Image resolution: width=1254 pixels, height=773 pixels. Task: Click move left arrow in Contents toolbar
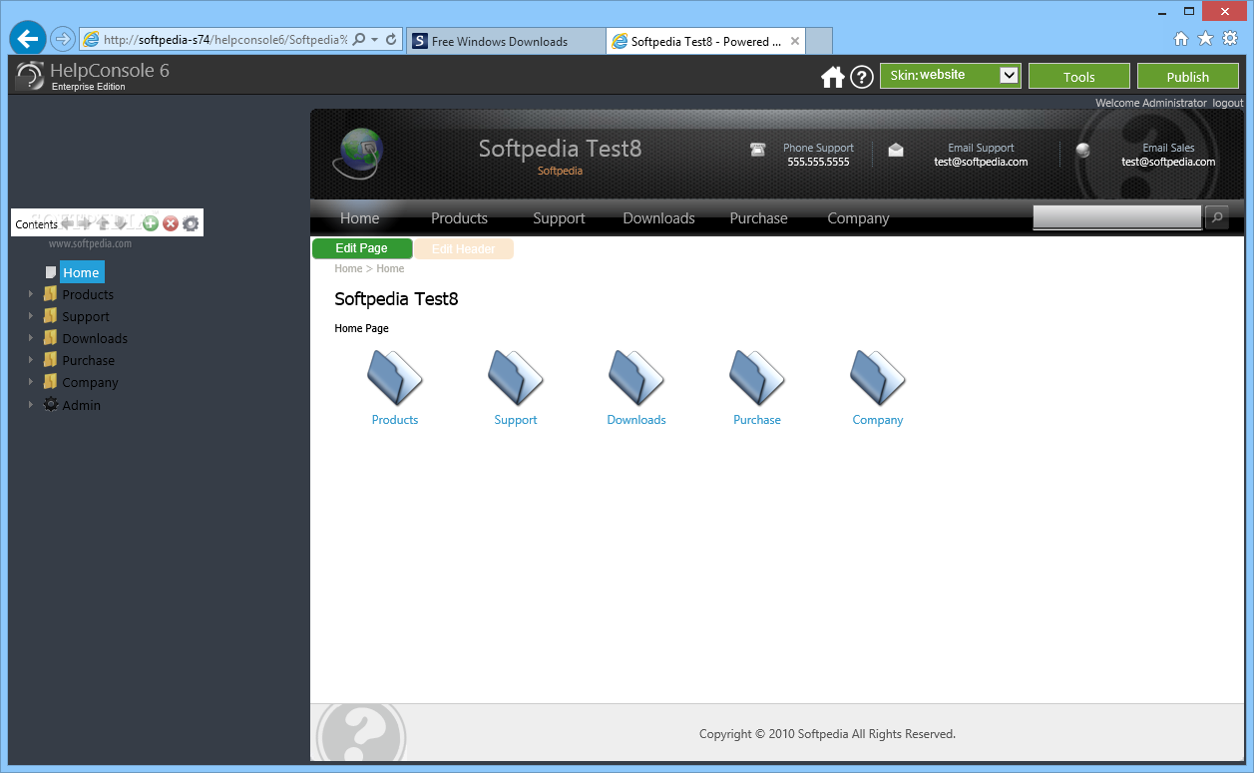click(68, 223)
